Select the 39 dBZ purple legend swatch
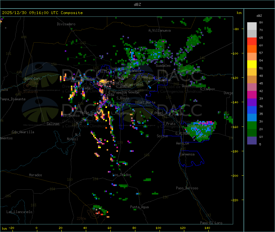The width and height of the screenshot is (275, 232). [x=252, y=102]
